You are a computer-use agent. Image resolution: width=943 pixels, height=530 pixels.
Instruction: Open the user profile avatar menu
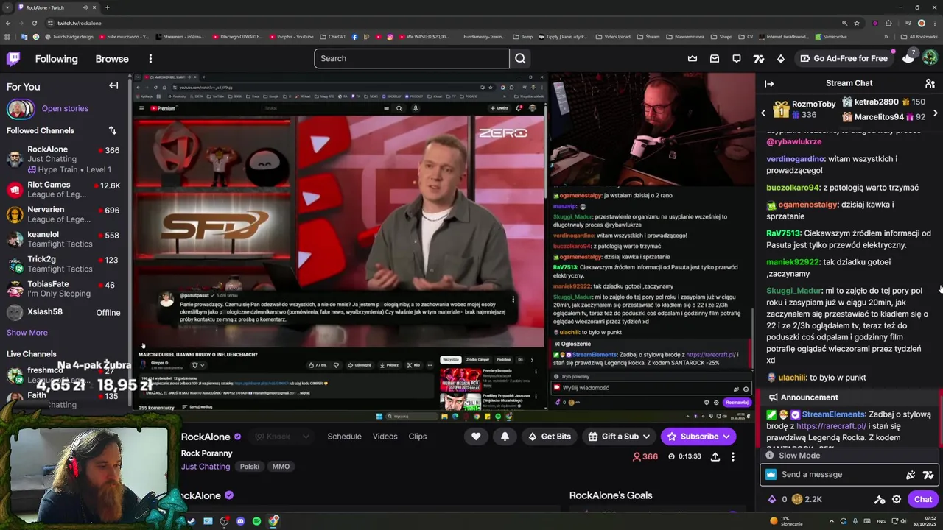(930, 57)
